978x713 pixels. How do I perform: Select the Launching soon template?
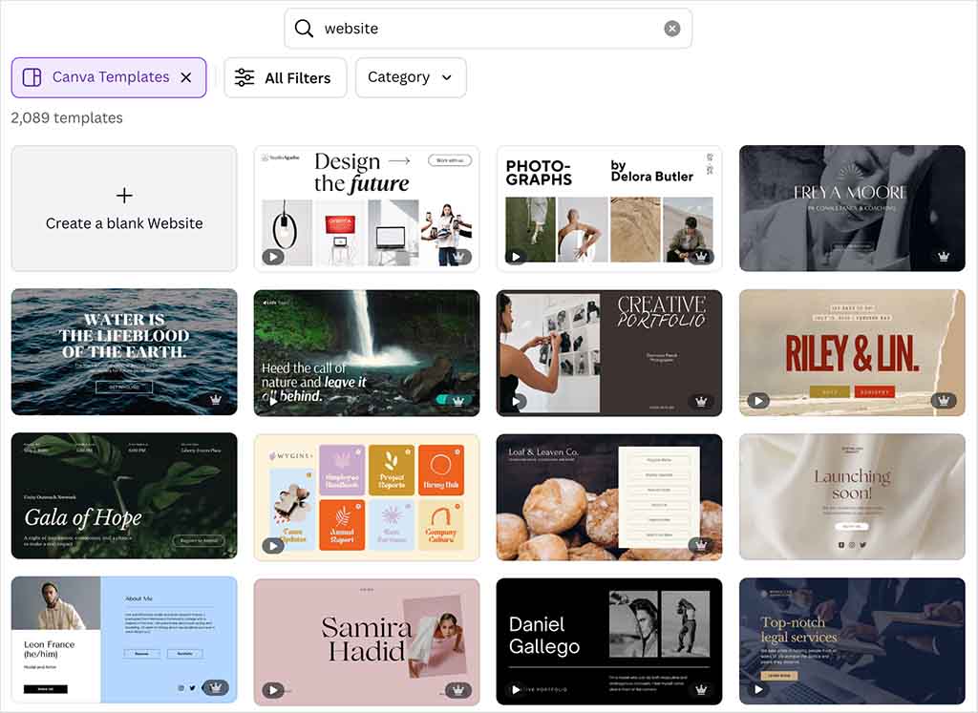pyautogui.click(x=852, y=495)
